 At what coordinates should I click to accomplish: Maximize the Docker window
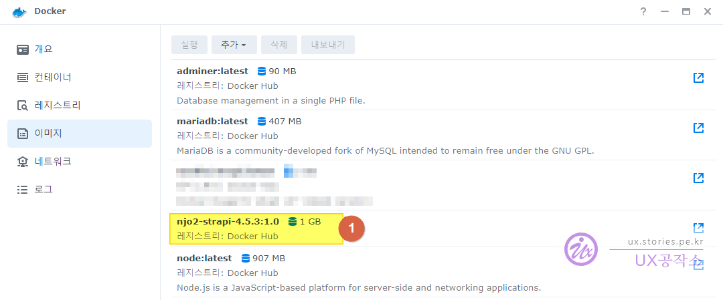686,11
